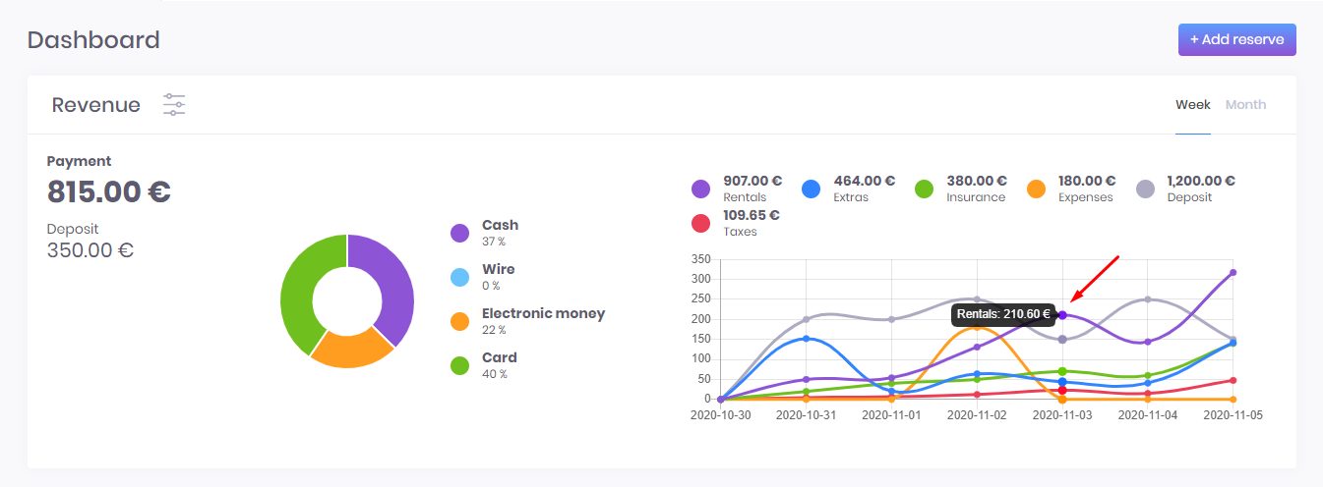Click the Insurance point at 2020-11-03
The width and height of the screenshot is (1323, 487).
pyautogui.click(x=1062, y=371)
